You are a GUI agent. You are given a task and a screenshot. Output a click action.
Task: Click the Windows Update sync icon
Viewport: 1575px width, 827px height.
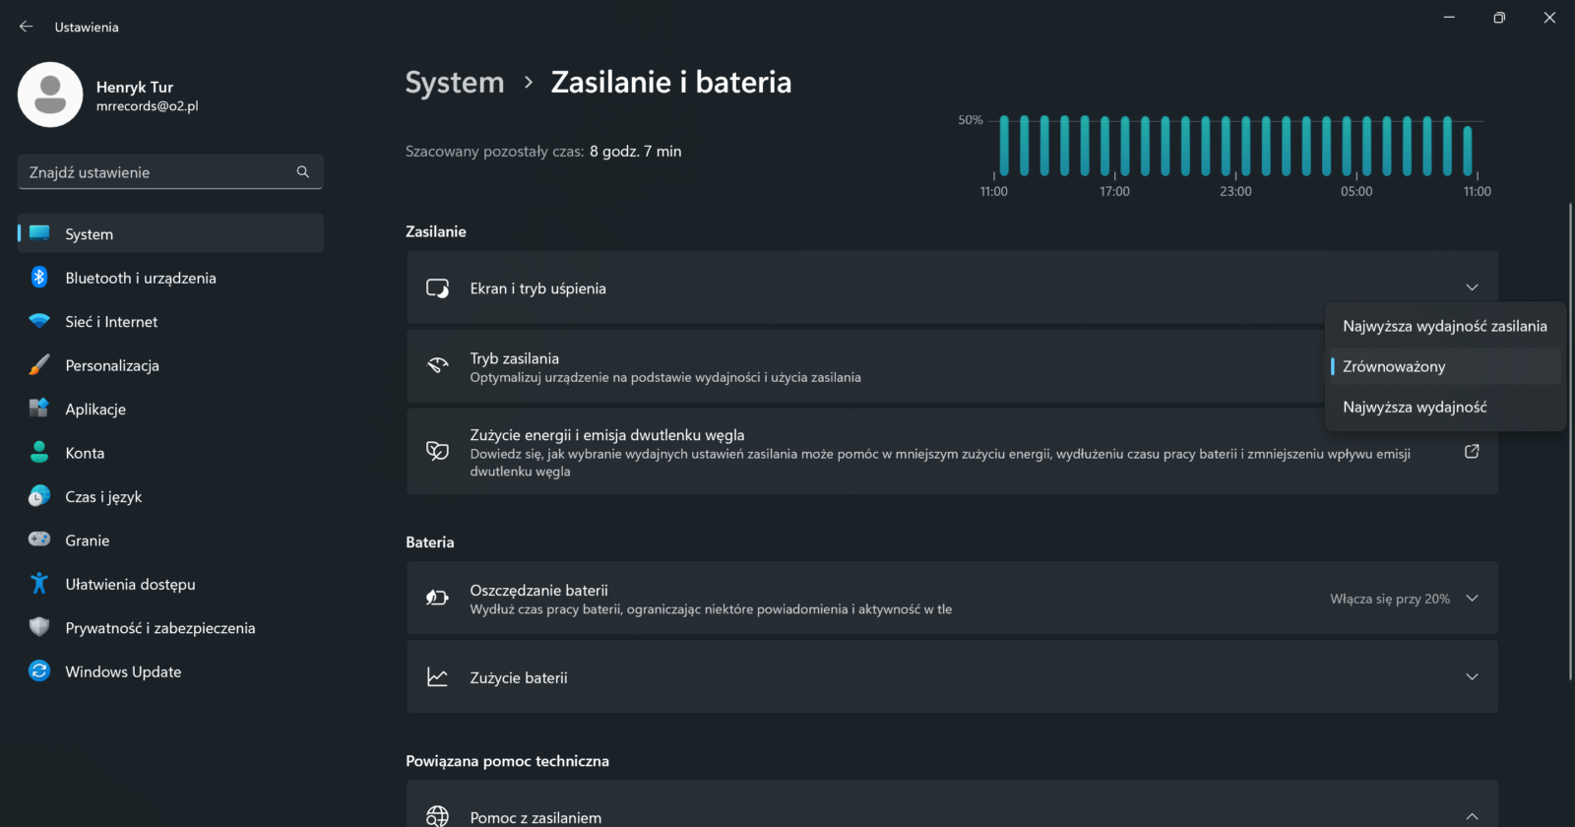point(39,671)
